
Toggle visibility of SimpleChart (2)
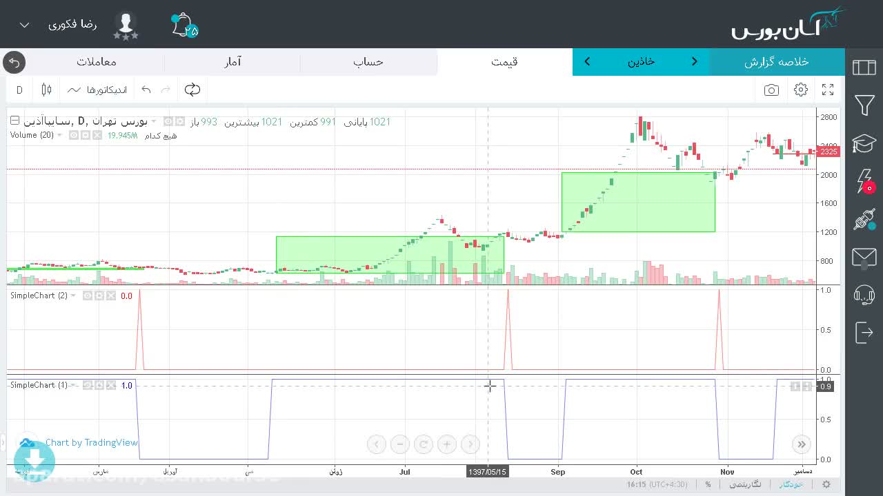click(88, 296)
